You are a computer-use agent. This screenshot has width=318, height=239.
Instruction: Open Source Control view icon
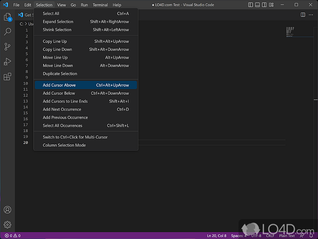pyautogui.click(x=8, y=47)
